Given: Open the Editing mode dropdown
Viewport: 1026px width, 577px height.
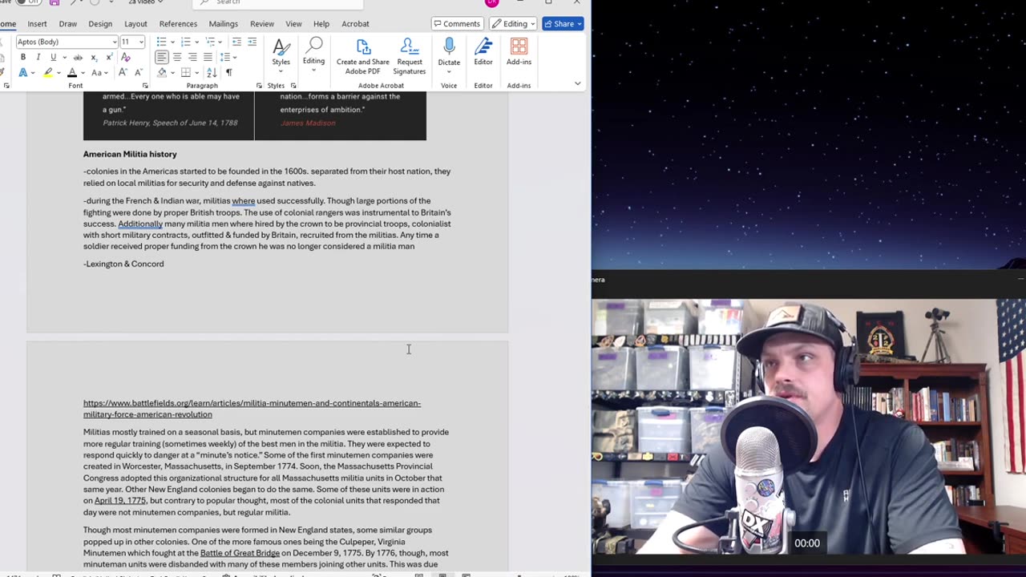Looking at the screenshot, I should [514, 24].
